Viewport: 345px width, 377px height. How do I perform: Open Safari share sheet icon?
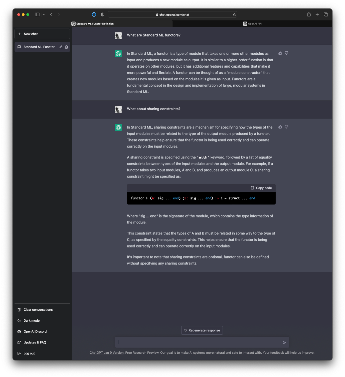309,15
